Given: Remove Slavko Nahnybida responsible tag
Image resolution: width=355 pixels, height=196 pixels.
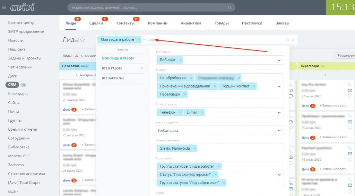Looking at the screenshot, I should pyautogui.click(x=195, y=148).
